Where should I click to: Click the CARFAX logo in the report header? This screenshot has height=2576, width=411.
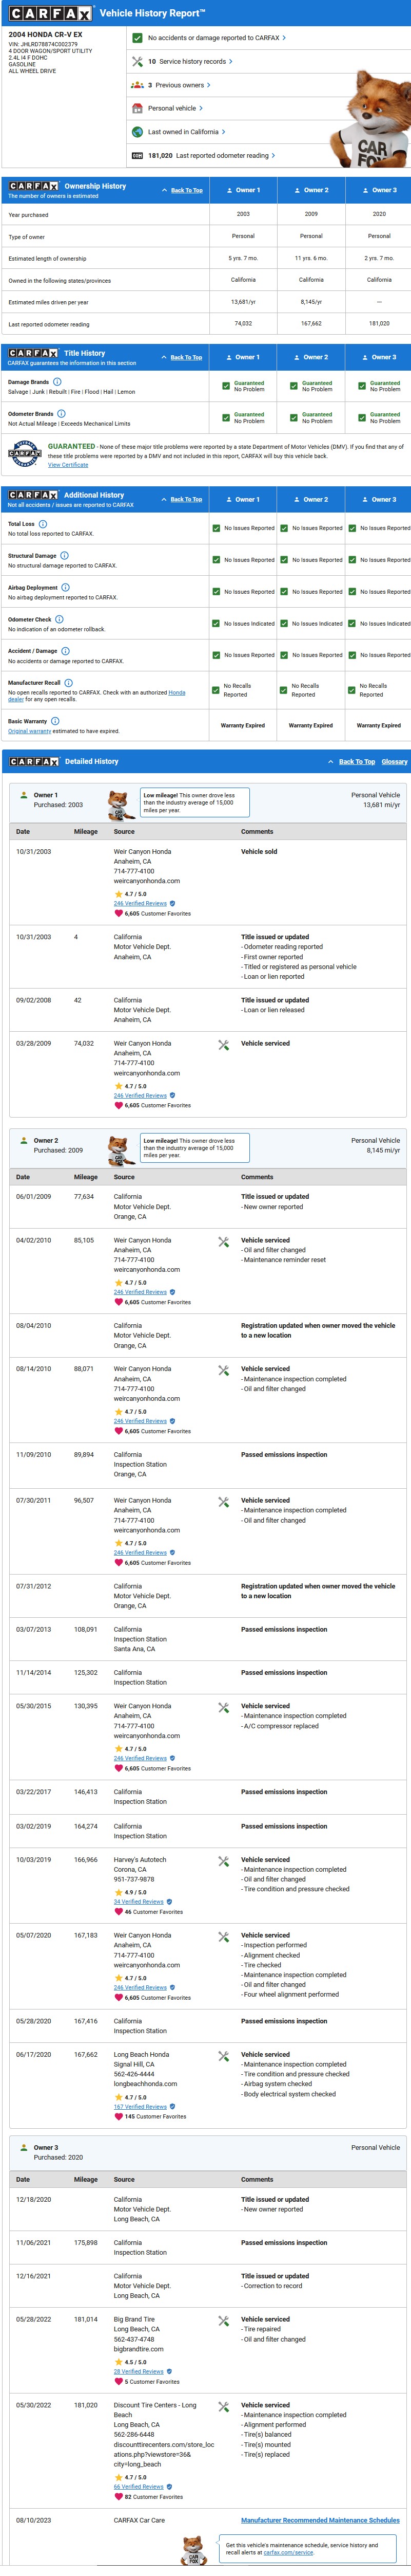tap(51, 13)
